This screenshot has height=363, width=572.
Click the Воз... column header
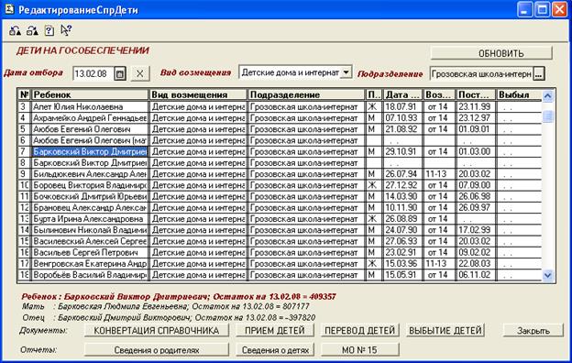pyautogui.click(x=439, y=94)
